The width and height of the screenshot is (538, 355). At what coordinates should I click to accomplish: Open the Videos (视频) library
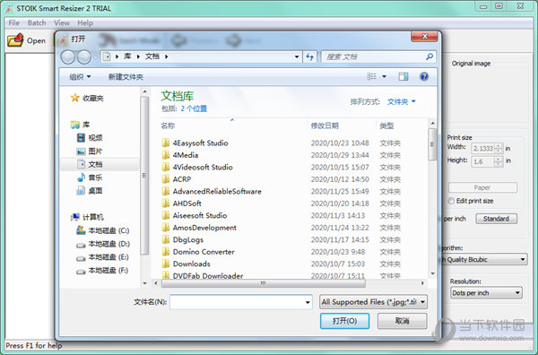(90, 138)
